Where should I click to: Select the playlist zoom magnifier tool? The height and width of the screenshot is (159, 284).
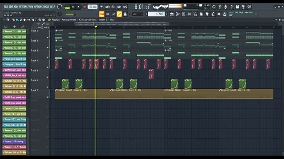40,20
